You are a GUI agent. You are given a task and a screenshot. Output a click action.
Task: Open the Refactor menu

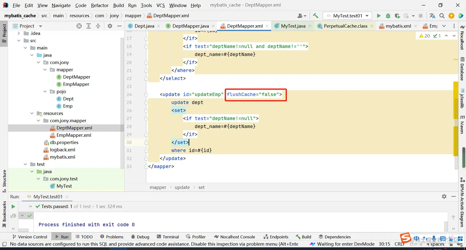click(x=100, y=5)
